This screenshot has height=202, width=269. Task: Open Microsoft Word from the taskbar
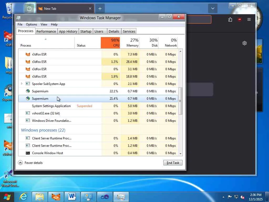[72, 197]
